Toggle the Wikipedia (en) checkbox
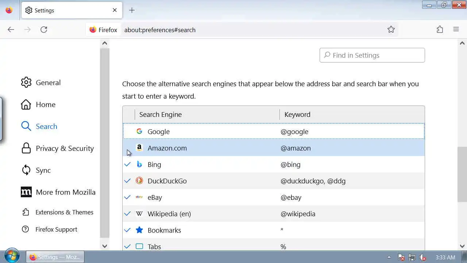Image resolution: width=467 pixels, height=263 pixels. click(127, 214)
